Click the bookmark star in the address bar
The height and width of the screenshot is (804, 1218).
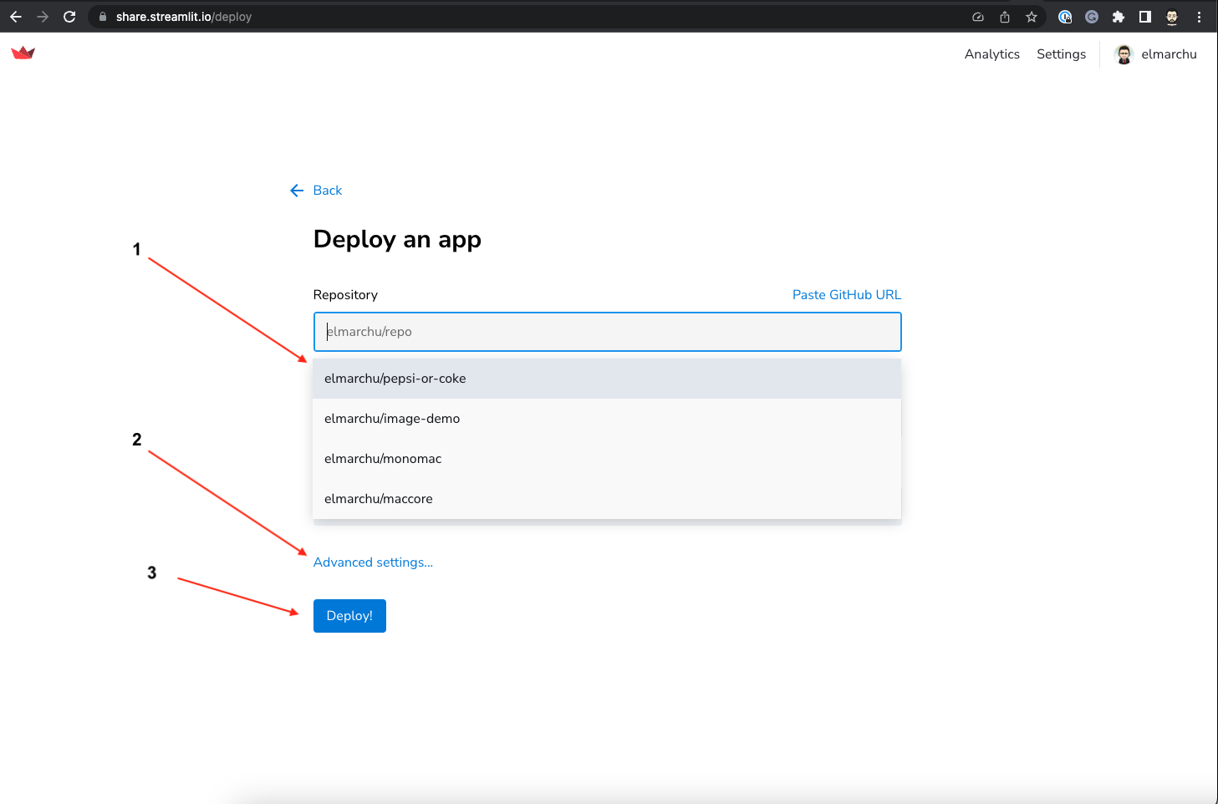pos(1031,16)
